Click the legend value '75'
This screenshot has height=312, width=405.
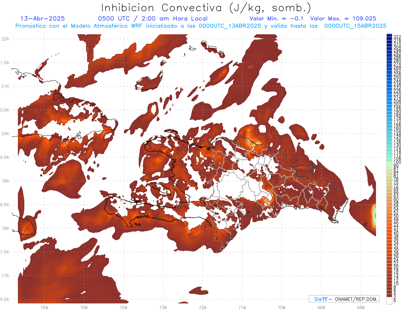[x=396, y=182]
